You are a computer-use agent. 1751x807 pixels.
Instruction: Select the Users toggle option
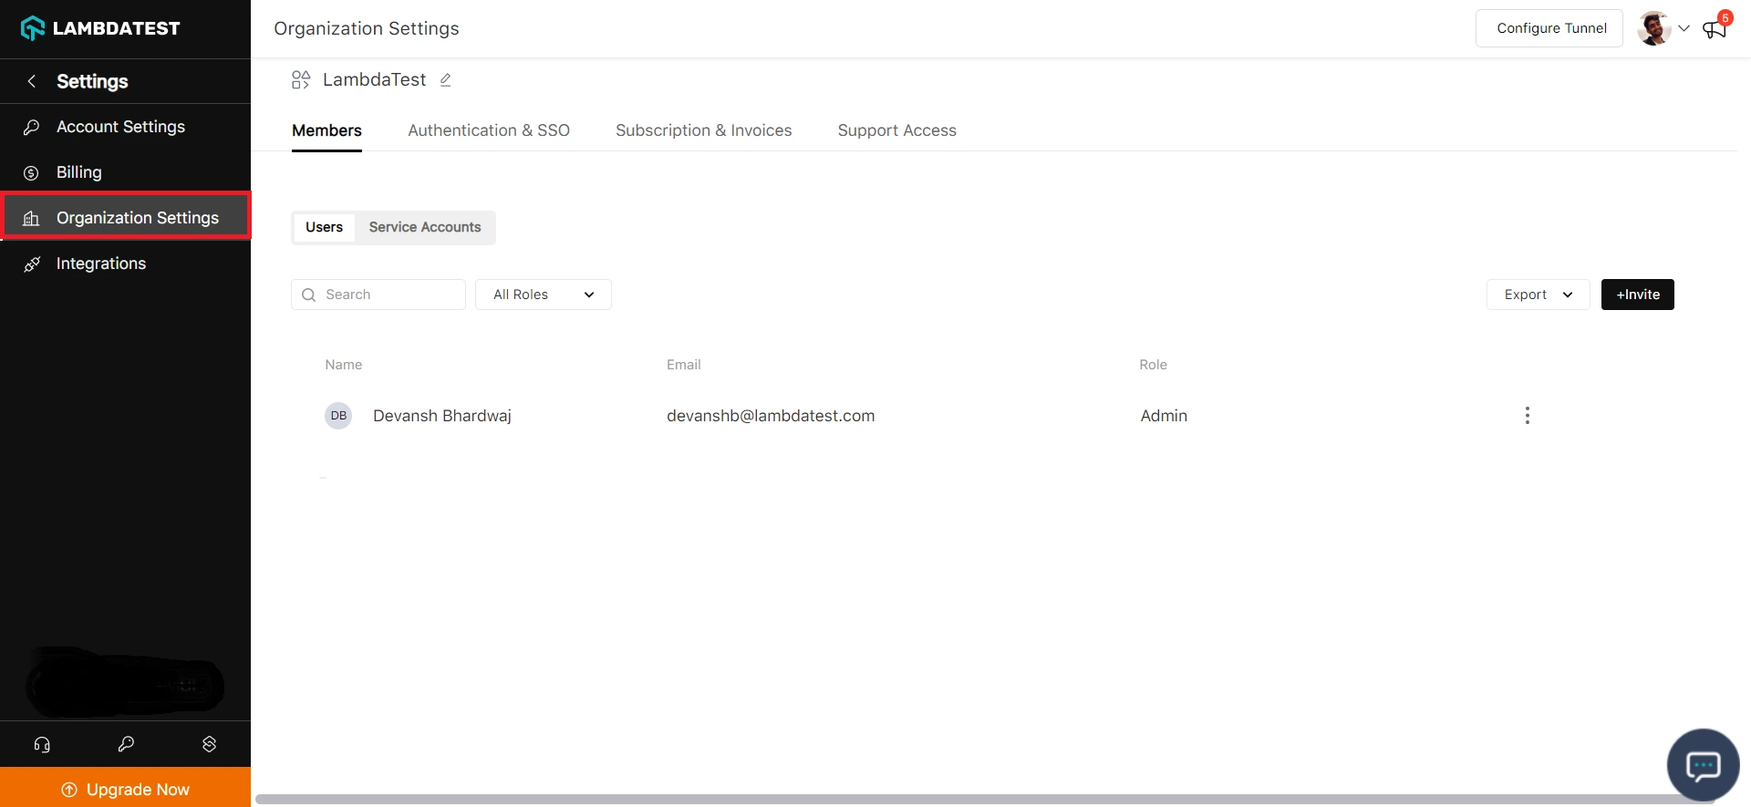coord(324,227)
